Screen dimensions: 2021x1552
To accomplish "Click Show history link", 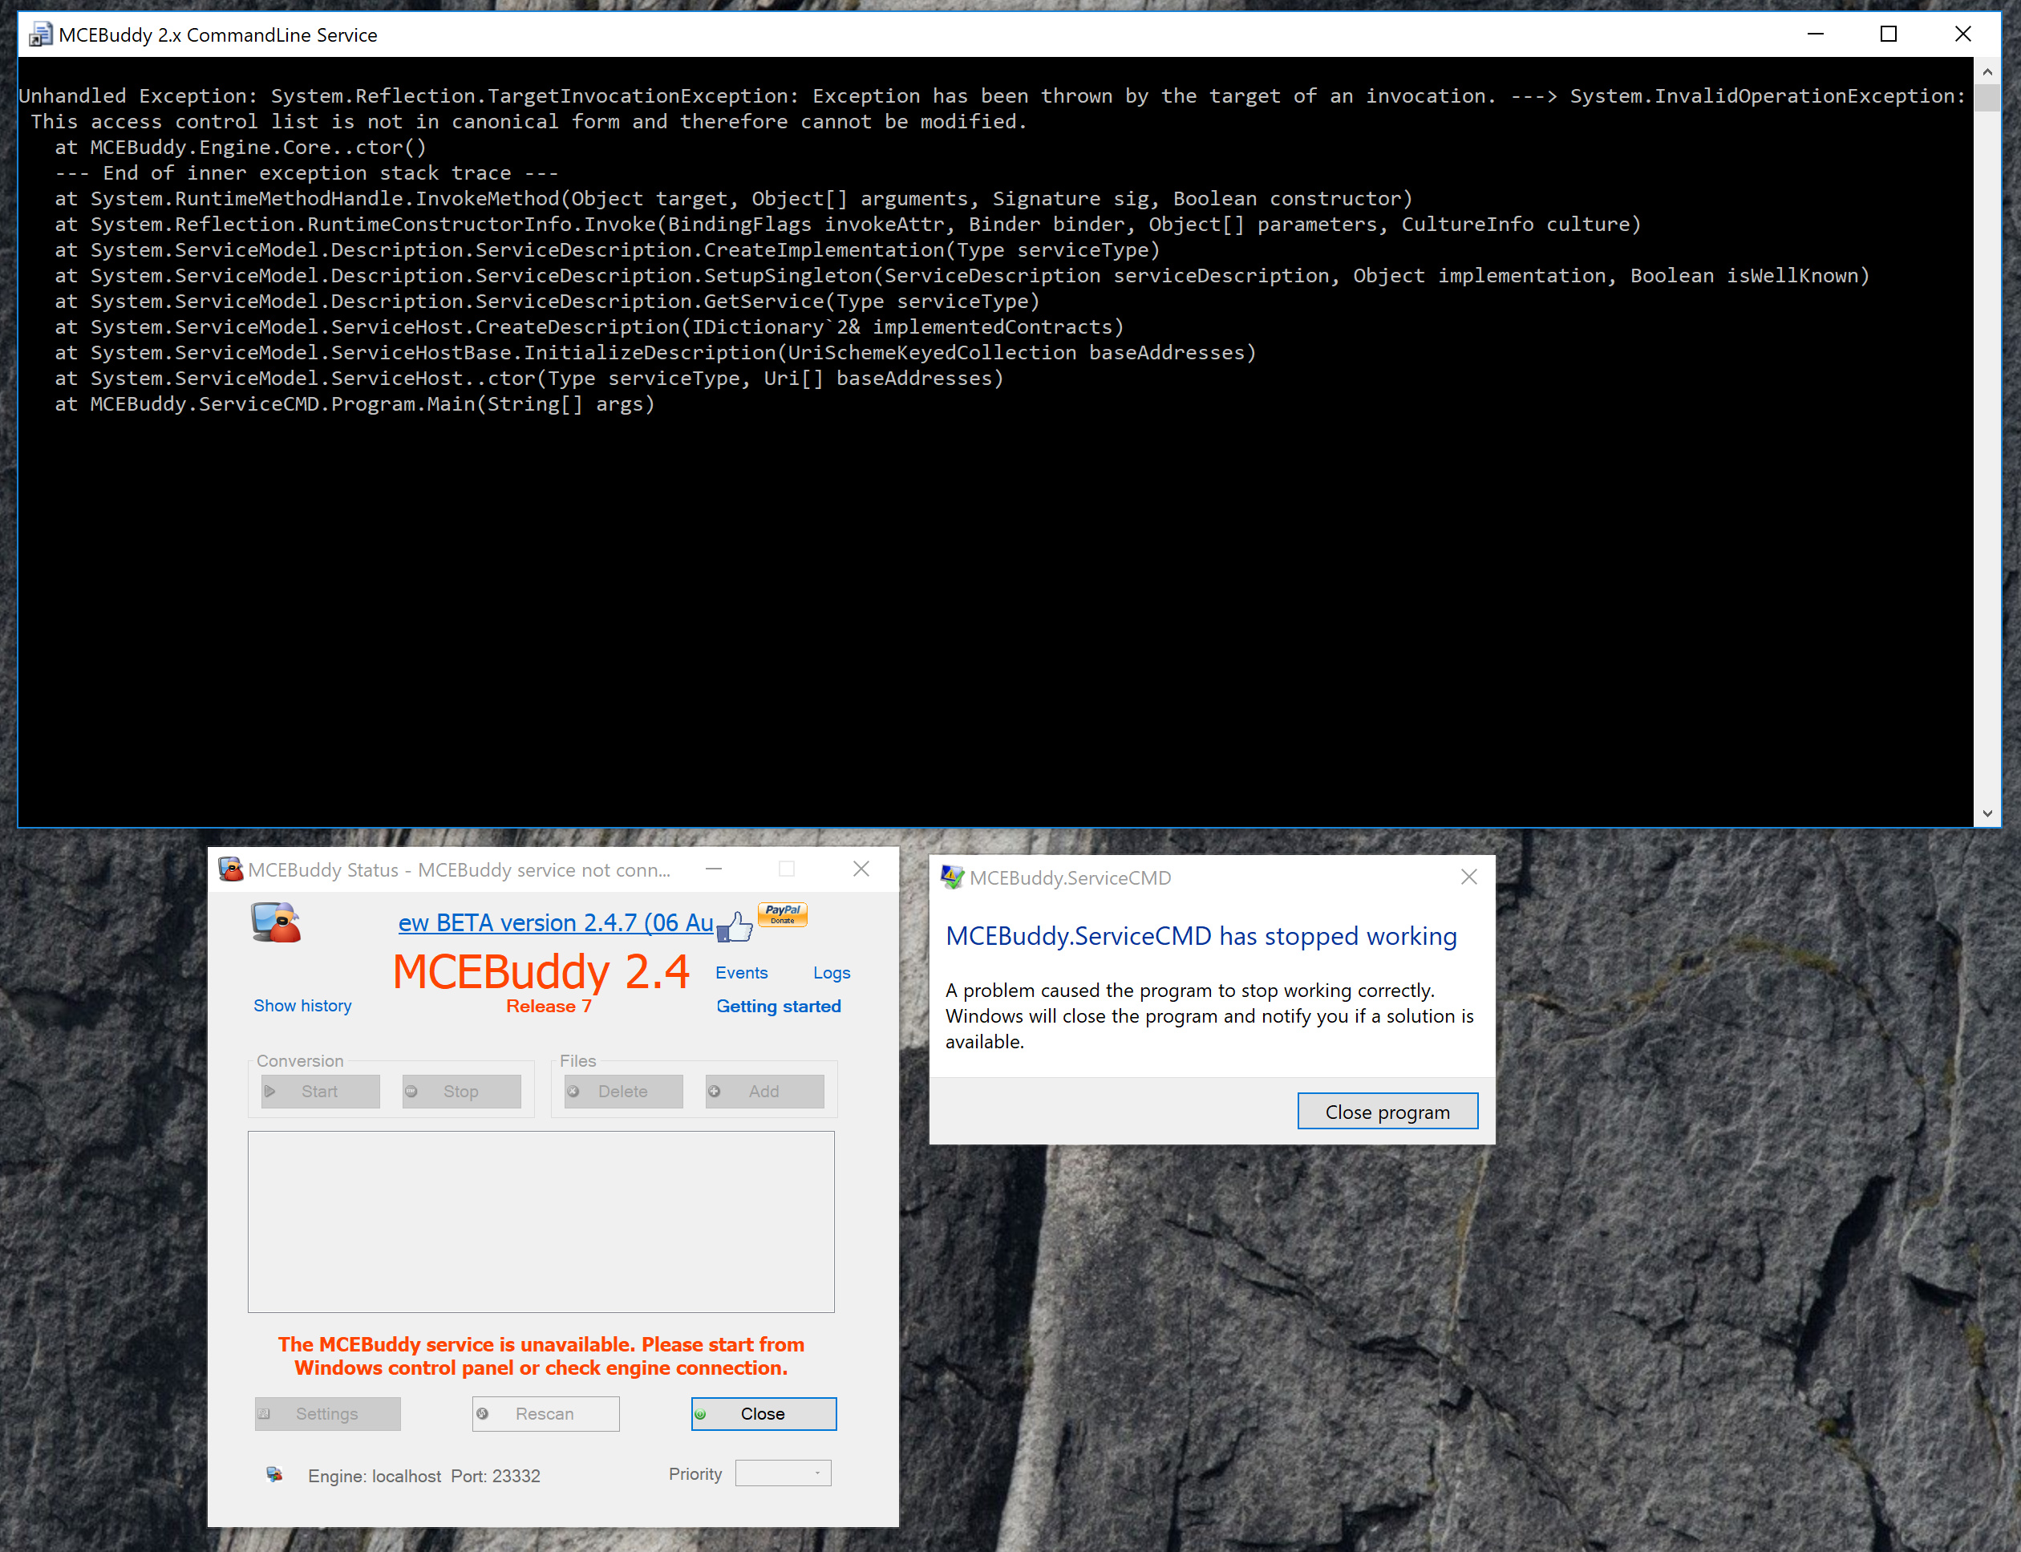I will point(302,1005).
